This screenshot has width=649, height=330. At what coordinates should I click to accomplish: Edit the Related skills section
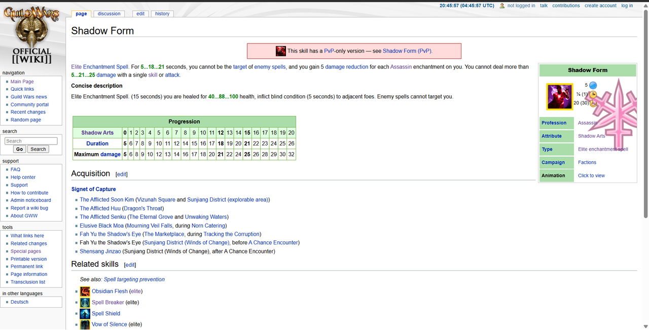click(130, 265)
